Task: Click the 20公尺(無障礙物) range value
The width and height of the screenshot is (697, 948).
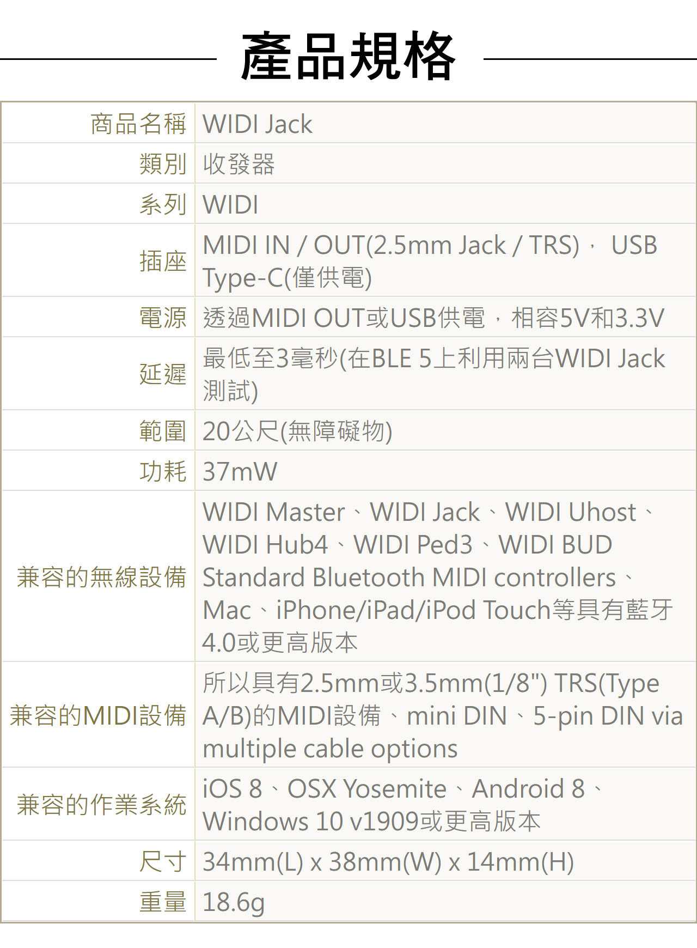Action: click(297, 431)
